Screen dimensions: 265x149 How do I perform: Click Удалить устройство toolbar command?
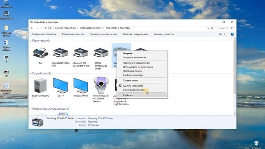tap(164, 34)
